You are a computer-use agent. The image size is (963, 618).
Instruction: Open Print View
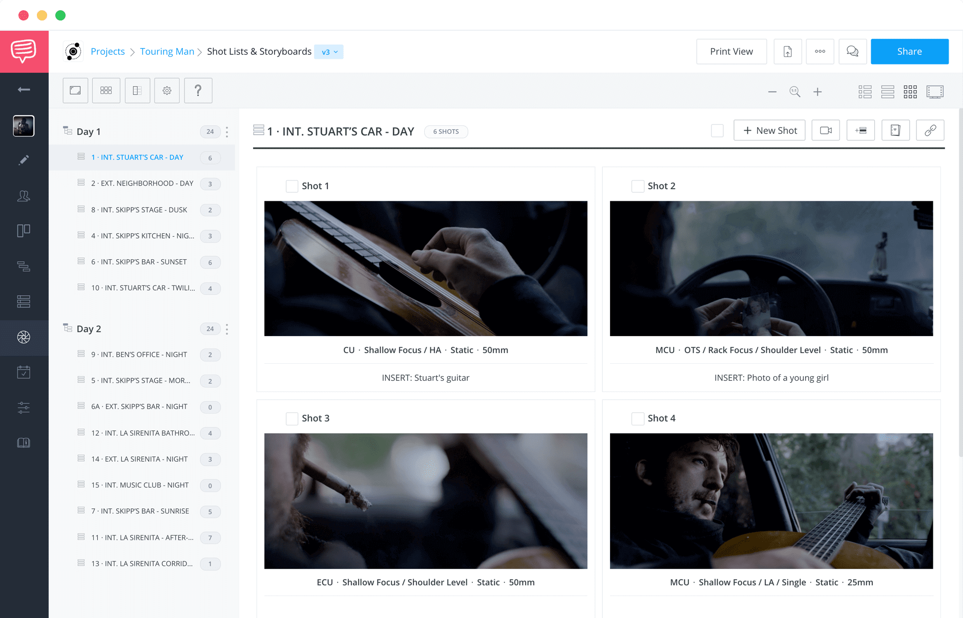[731, 51]
